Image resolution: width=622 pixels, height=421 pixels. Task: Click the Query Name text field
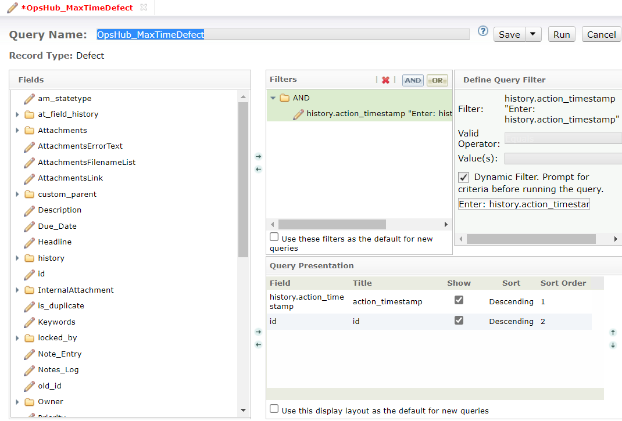click(283, 34)
